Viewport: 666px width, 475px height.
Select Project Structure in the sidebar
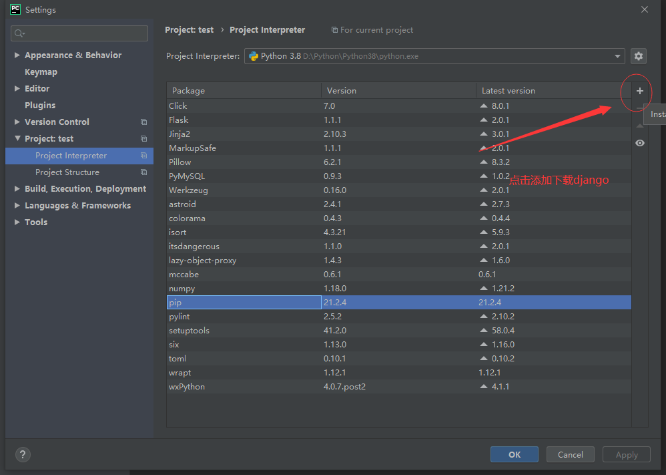[x=79, y=172]
